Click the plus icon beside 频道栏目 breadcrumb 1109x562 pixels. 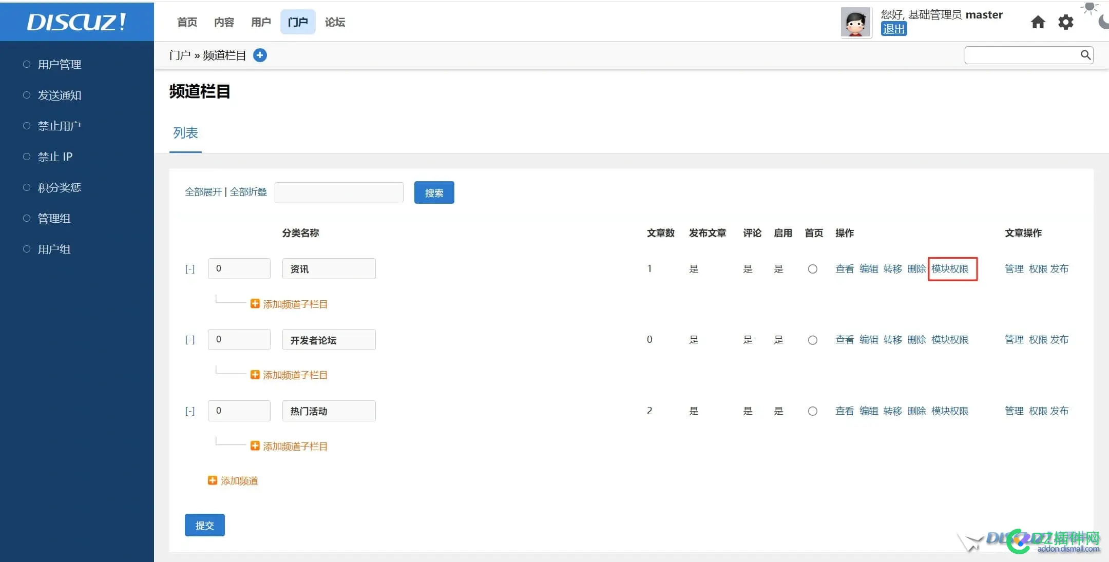pyautogui.click(x=260, y=55)
